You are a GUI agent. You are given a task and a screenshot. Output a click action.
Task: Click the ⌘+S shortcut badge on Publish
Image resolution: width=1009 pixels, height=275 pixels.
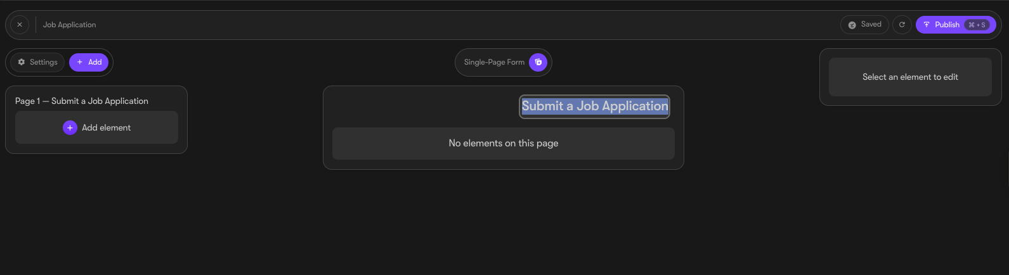[x=977, y=25]
